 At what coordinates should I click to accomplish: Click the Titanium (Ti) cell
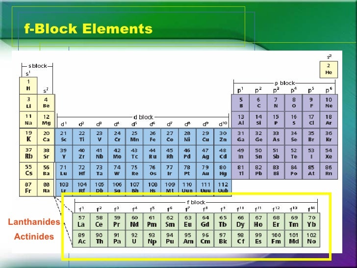pyautogui.click(x=81, y=137)
